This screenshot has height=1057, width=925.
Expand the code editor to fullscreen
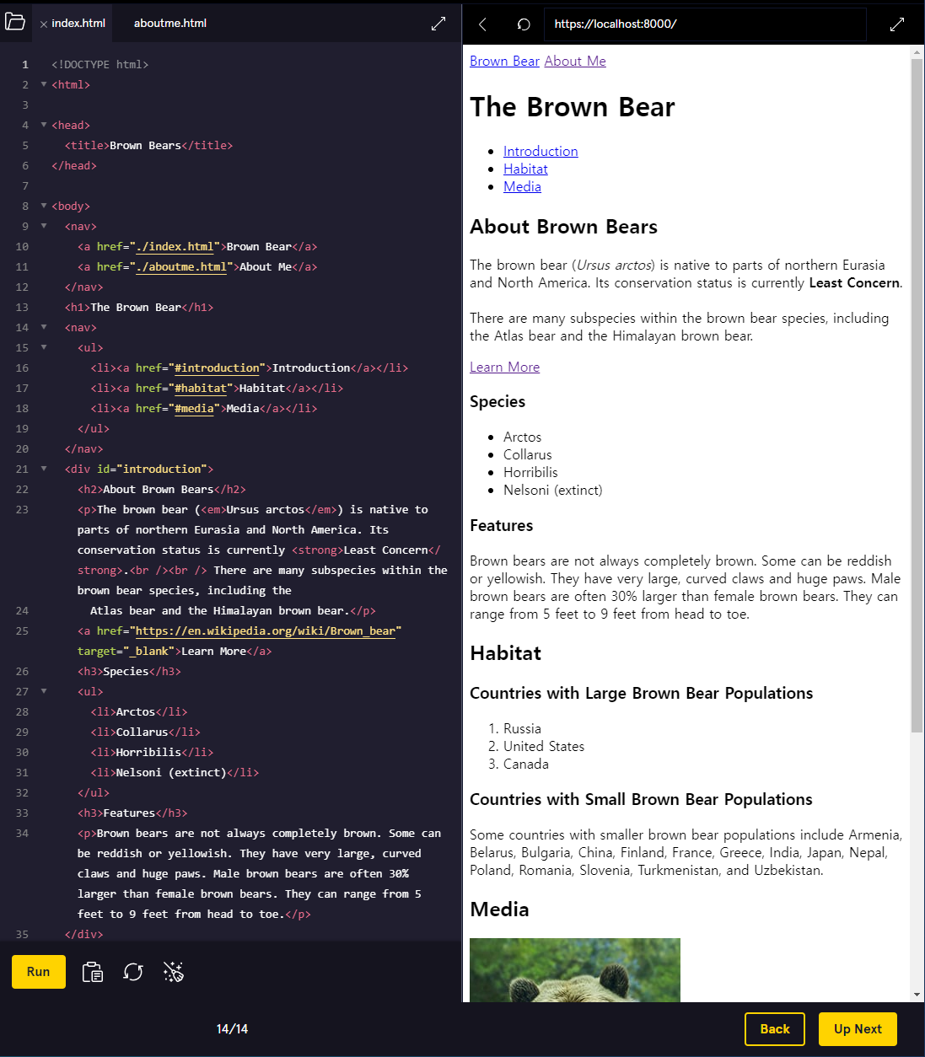click(438, 24)
